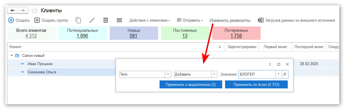Go forward with the right arrow button
This screenshot has width=345, height=110.
click(x=23, y=10)
